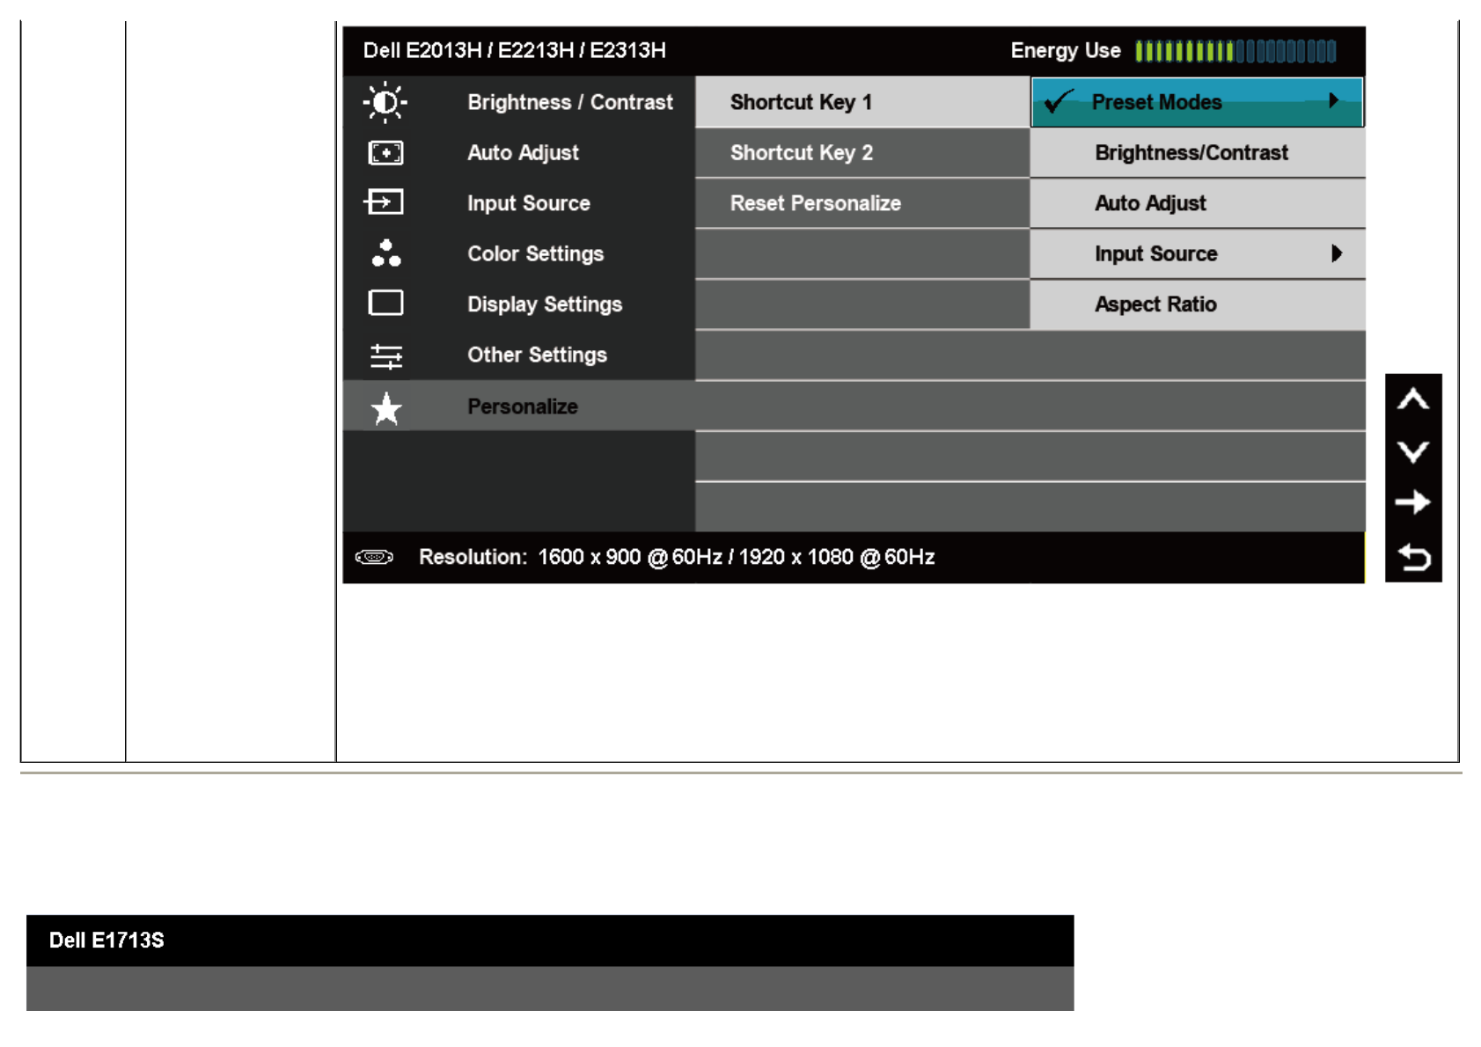Click the Personalize star icon
This screenshot has height=1047, width=1481.
coord(386,408)
